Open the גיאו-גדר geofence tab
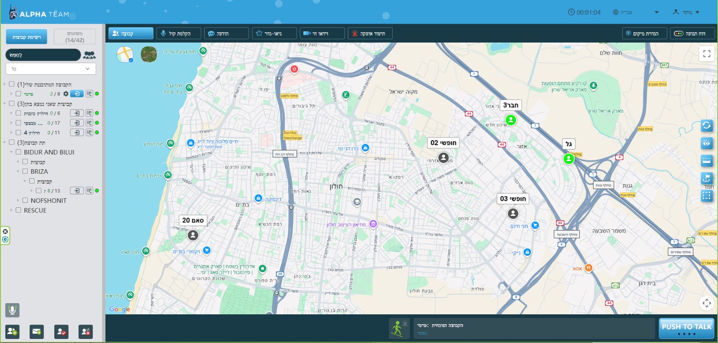The image size is (718, 343). [274, 34]
